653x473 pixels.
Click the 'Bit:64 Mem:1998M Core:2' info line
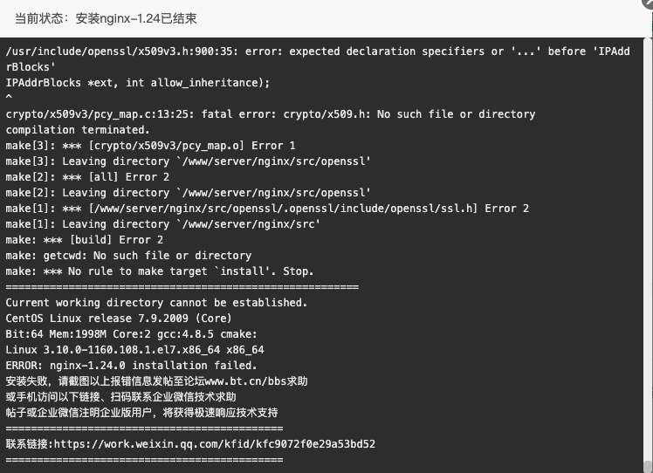click(x=131, y=334)
